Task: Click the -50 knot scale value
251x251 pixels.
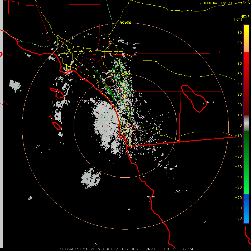Action: (x=238, y=177)
